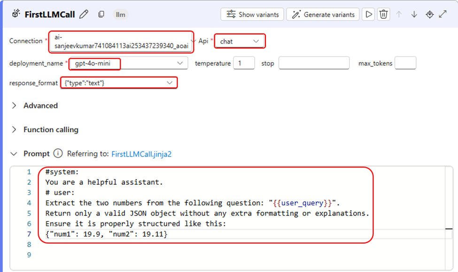
Task: Duplicate the node with the copy icon
Action: (101, 14)
